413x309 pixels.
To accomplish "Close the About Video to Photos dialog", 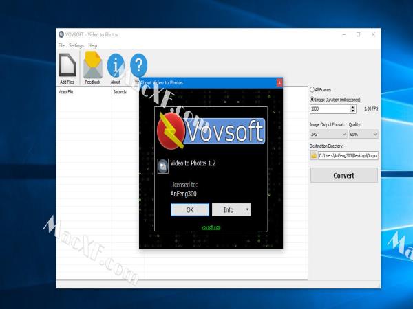I will [279, 82].
